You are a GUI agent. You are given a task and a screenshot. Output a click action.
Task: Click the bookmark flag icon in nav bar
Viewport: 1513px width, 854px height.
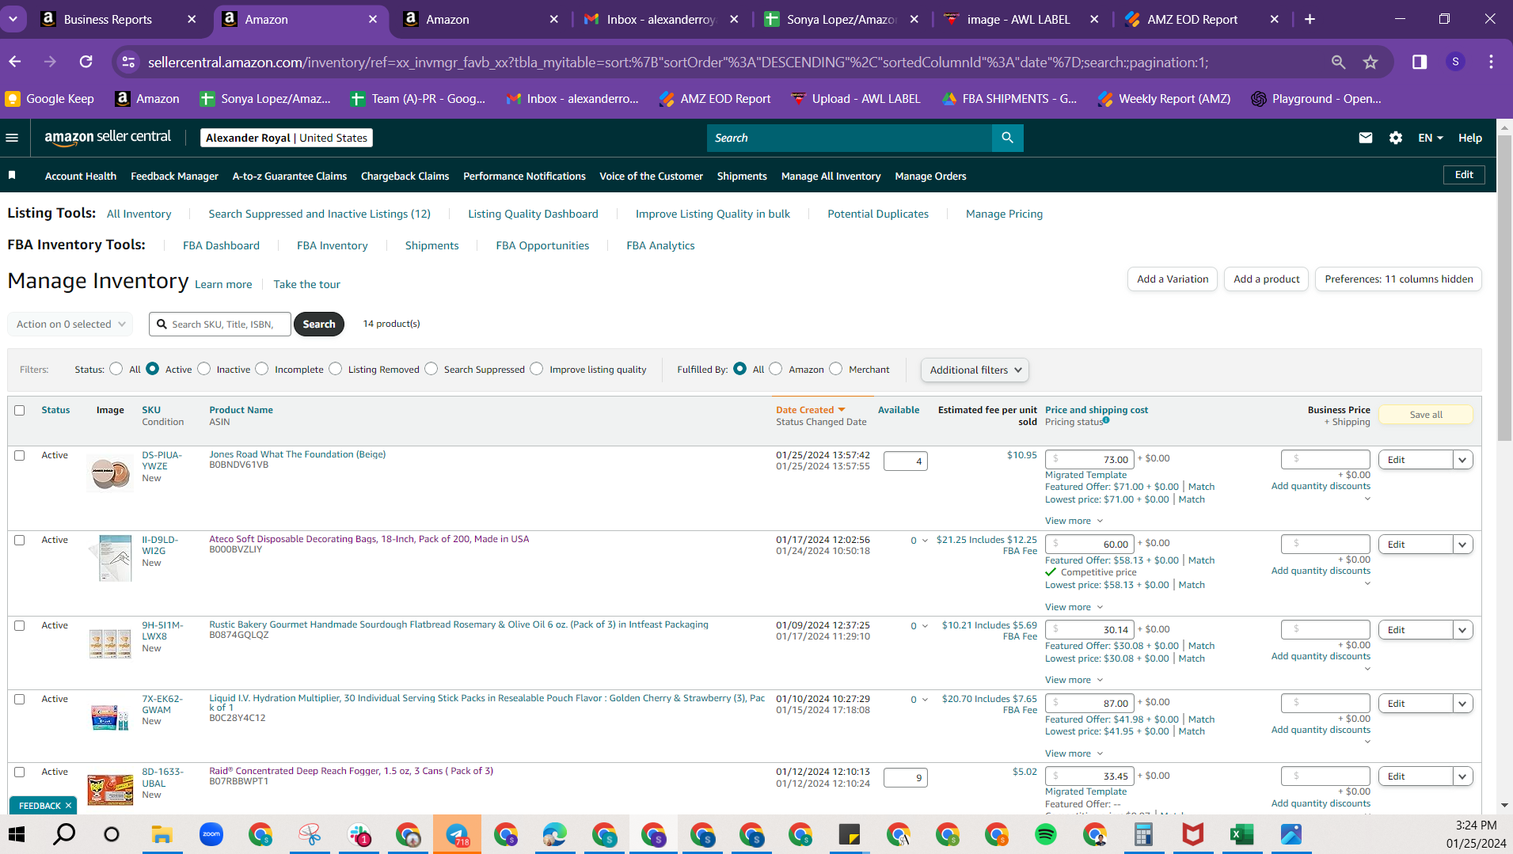(x=12, y=175)
